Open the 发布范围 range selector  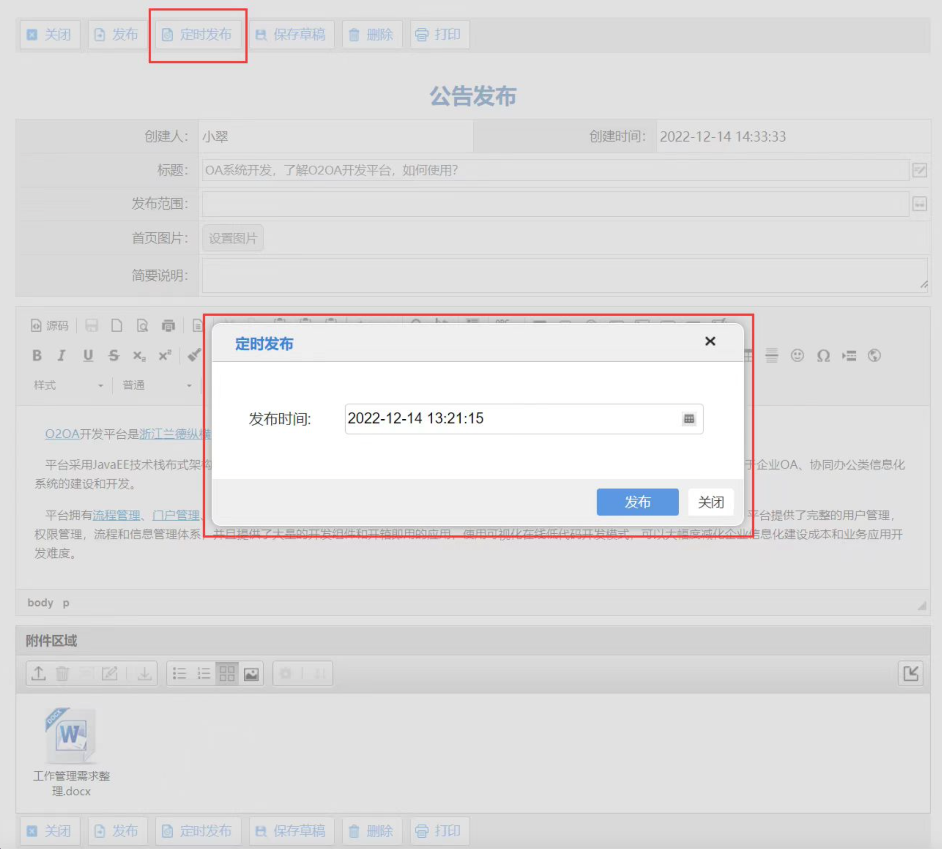tap(919, 204)
